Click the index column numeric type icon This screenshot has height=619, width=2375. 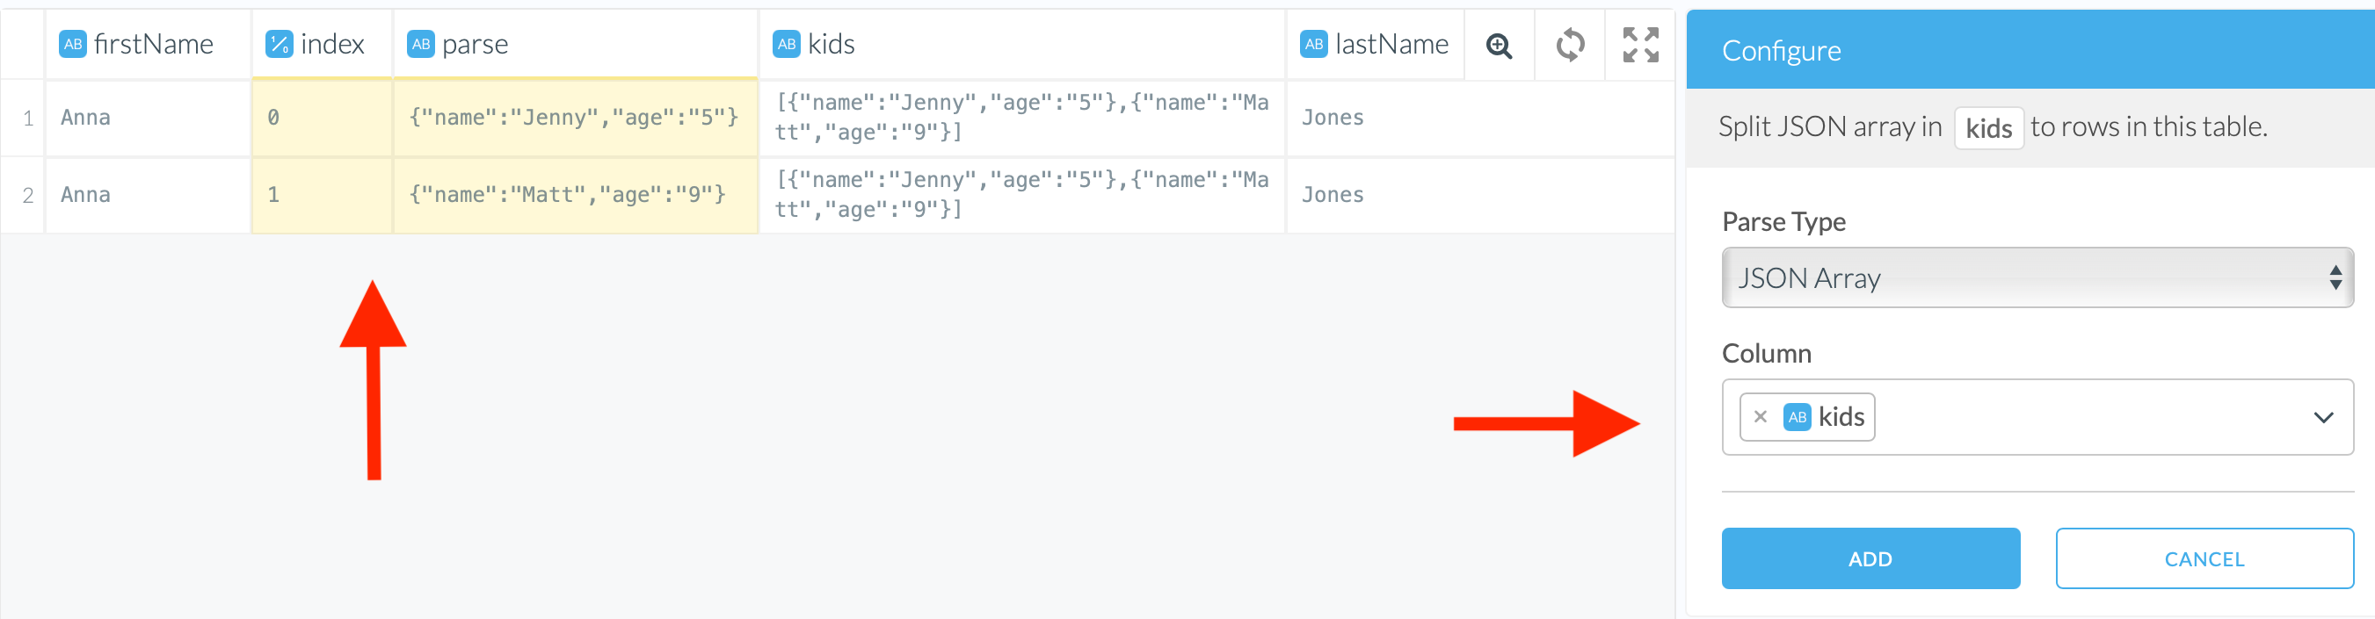coord(279,44)
